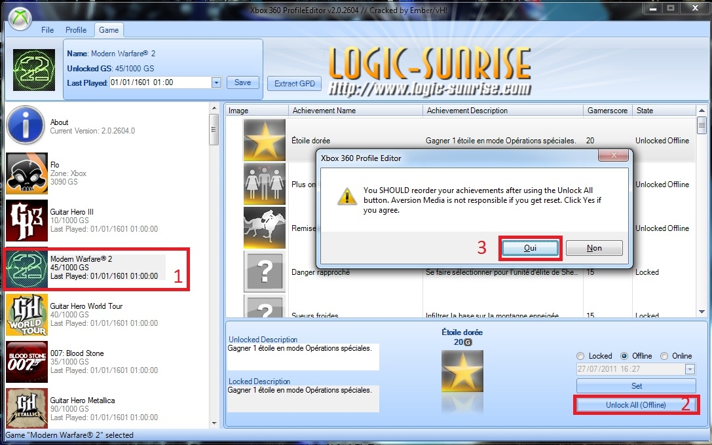
Task: Switch to the Game tab
Action: (x=109, y=30)
